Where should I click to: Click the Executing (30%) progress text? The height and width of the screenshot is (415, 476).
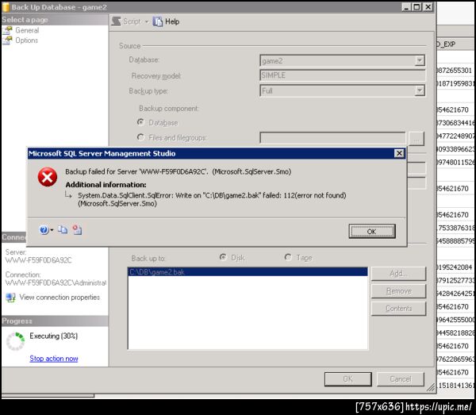point(53,336)
